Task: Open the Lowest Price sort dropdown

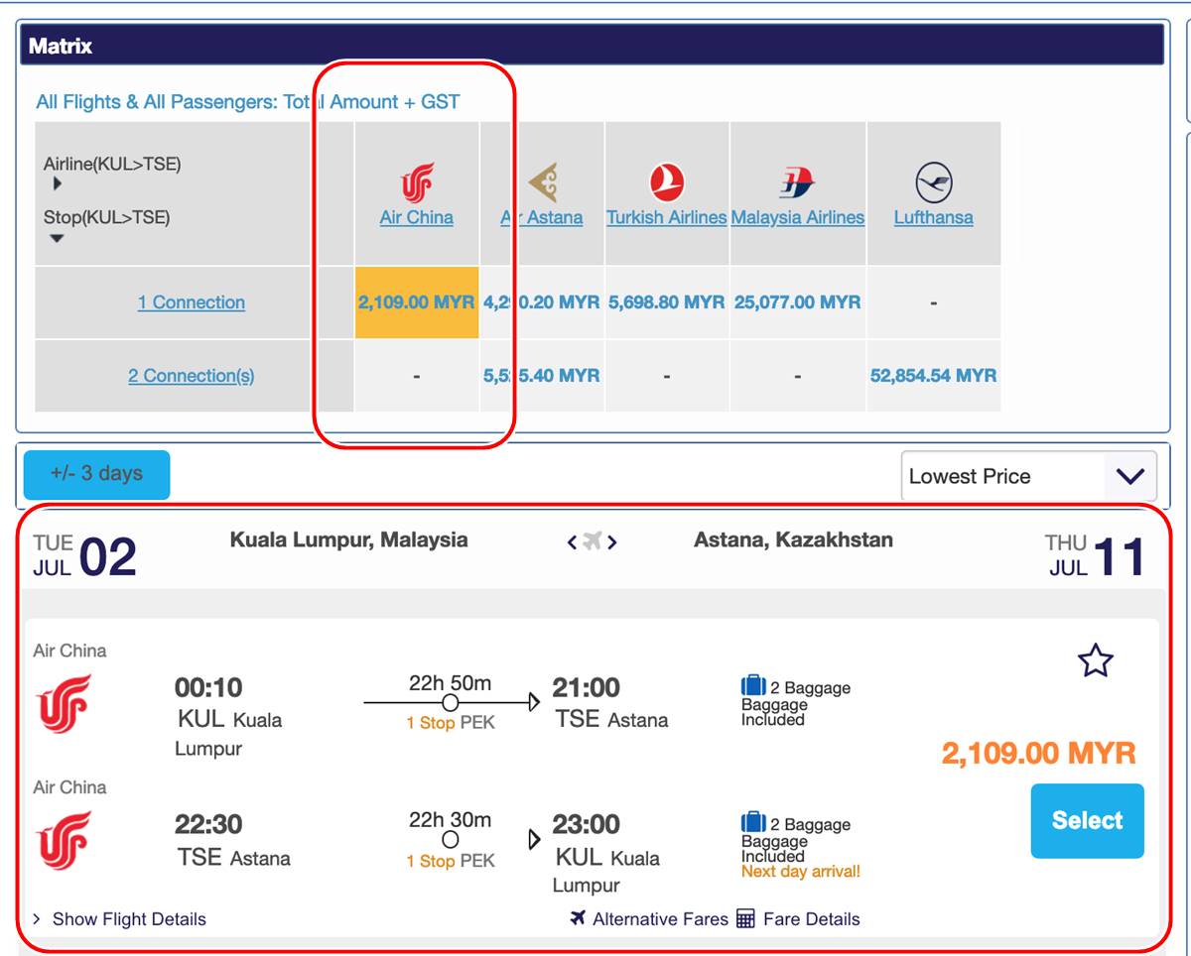Action: click(x=1029, y=476)
